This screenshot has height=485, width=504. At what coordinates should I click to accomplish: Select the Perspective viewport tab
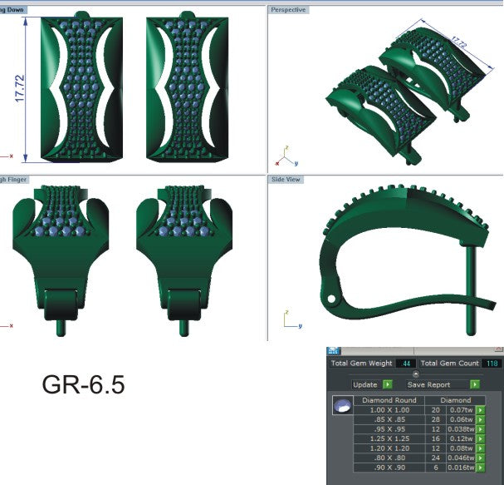[288, 10]
